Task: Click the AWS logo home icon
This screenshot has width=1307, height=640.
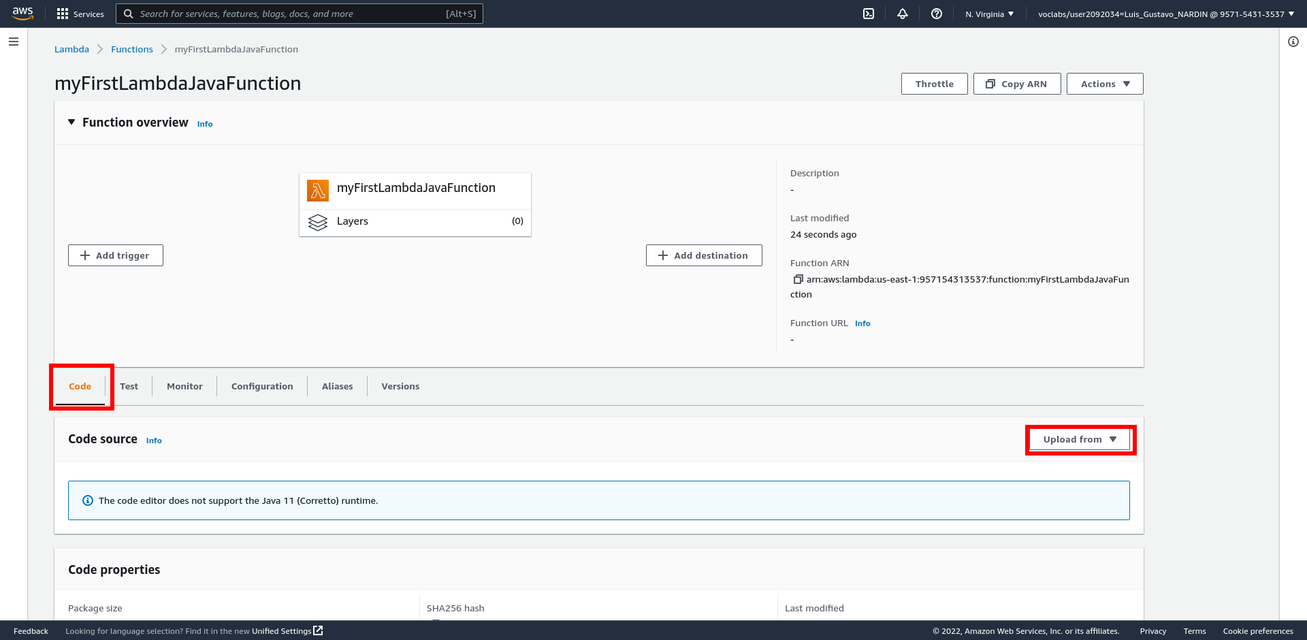Action: coord(23,14)
